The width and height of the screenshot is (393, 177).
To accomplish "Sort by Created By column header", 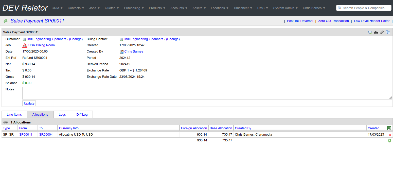I will tap(243, 128).
